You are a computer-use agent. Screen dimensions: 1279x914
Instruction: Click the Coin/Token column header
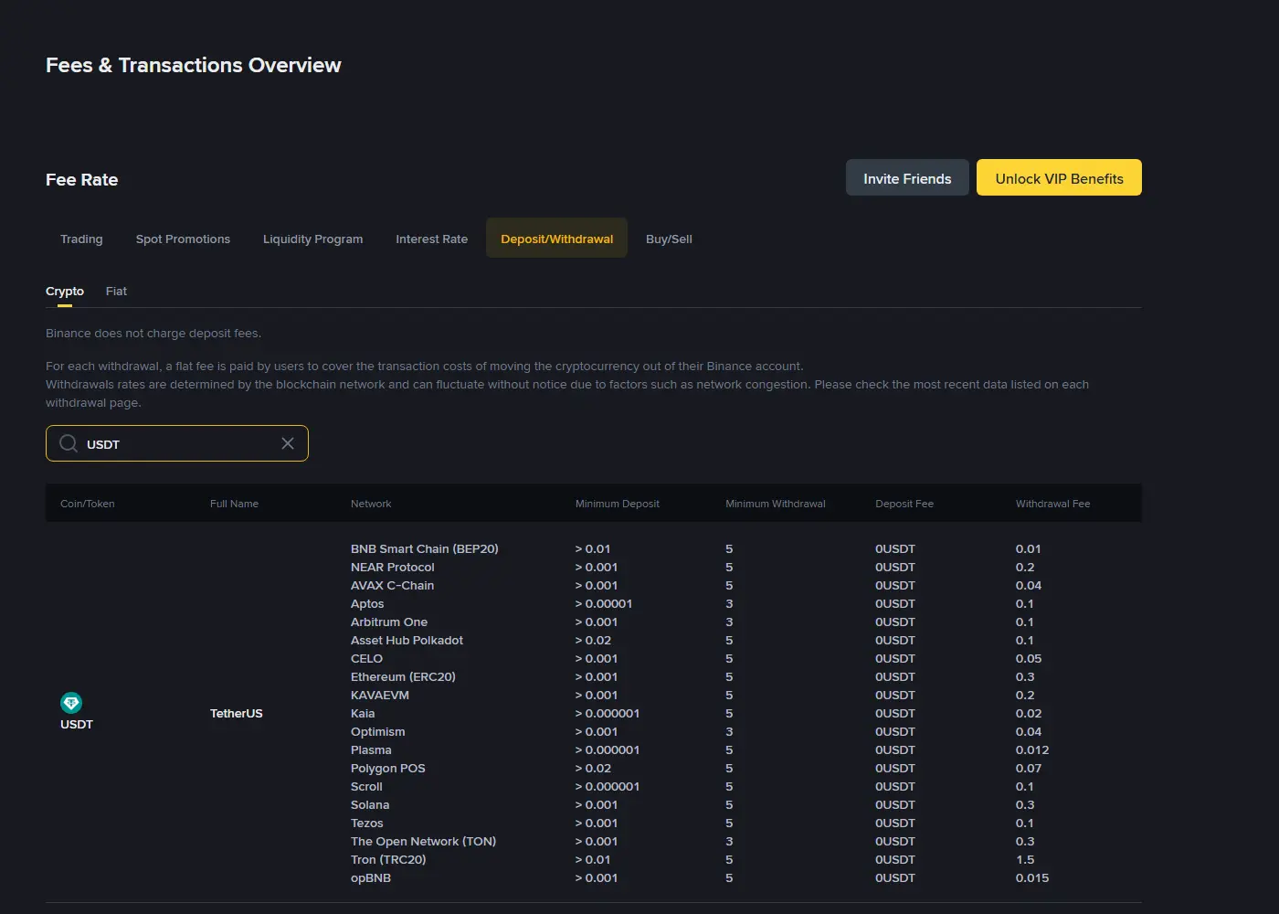88,504
